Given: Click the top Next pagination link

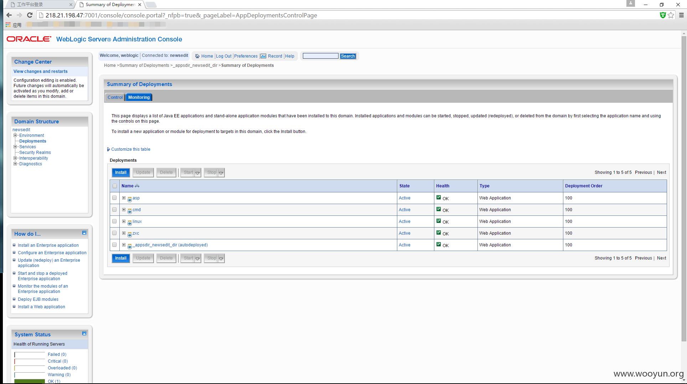Looking at the screenshot, I should pyautogui.click(x=662, y=172).
